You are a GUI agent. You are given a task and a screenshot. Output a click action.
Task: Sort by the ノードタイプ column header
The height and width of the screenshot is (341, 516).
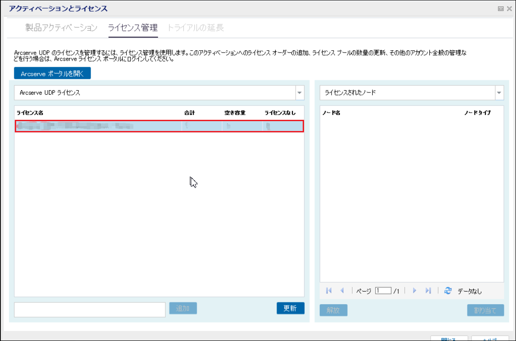coord(477,113)
